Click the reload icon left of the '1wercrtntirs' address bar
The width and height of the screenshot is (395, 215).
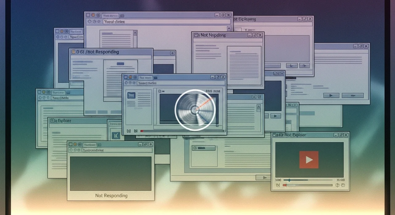[x=134, y=83]
